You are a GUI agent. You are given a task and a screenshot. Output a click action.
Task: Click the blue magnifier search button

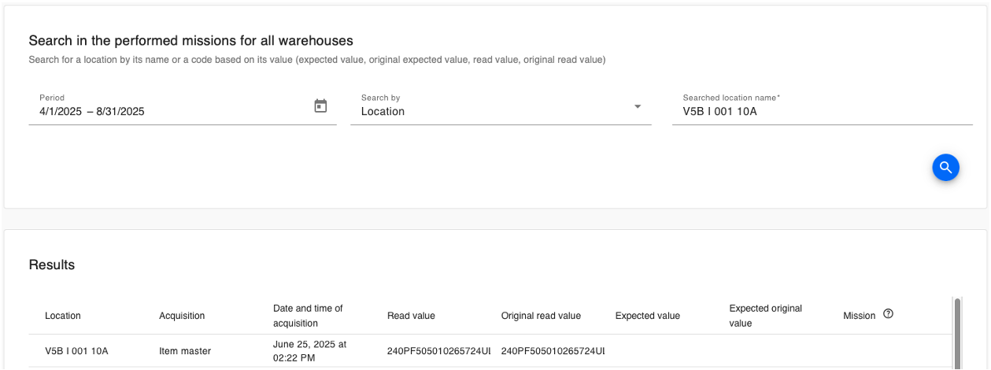945,167
